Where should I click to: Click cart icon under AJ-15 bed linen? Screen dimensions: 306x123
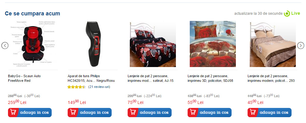133,113
